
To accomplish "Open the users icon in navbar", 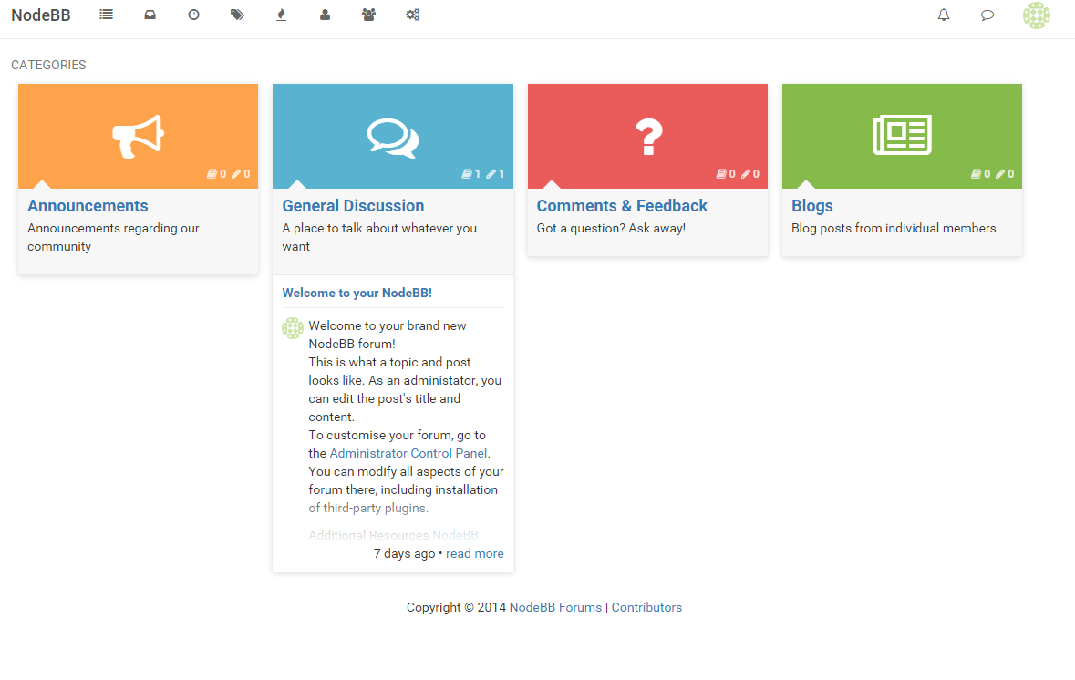I will [x=325, y=15].
